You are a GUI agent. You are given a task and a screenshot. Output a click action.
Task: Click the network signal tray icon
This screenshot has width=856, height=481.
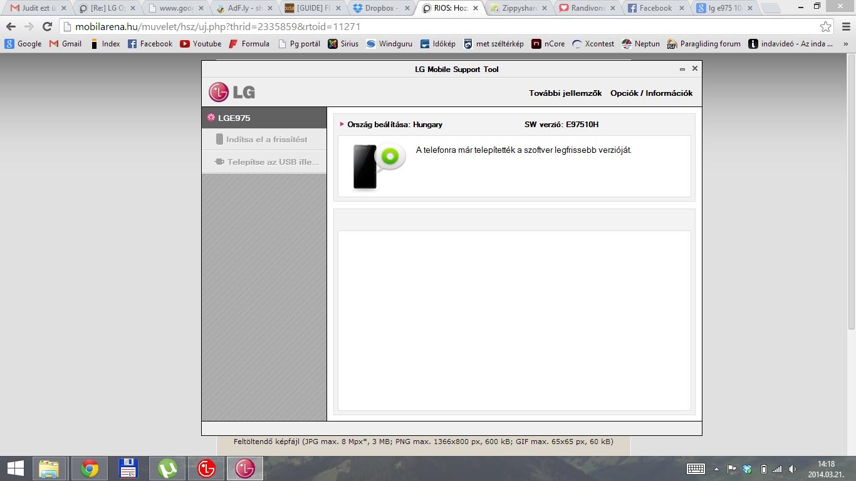click(x=777, y=469)
